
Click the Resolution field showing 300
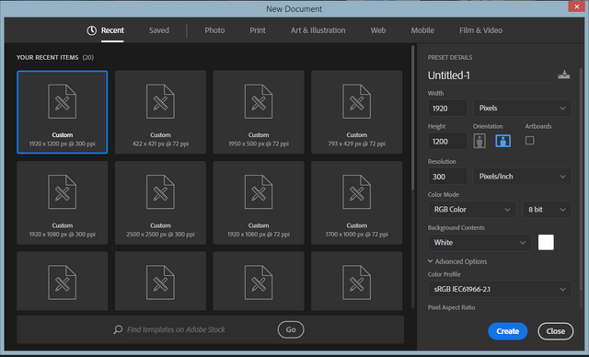(447, 177)
